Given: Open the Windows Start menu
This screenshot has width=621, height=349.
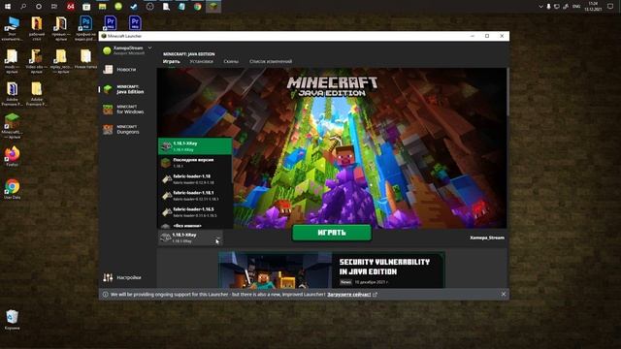Looking at the screenshot, I should [8, 7].
